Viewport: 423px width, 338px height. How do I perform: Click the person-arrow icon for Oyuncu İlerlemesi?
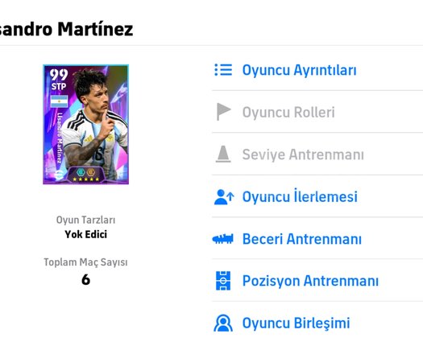[x=224, y=197]
